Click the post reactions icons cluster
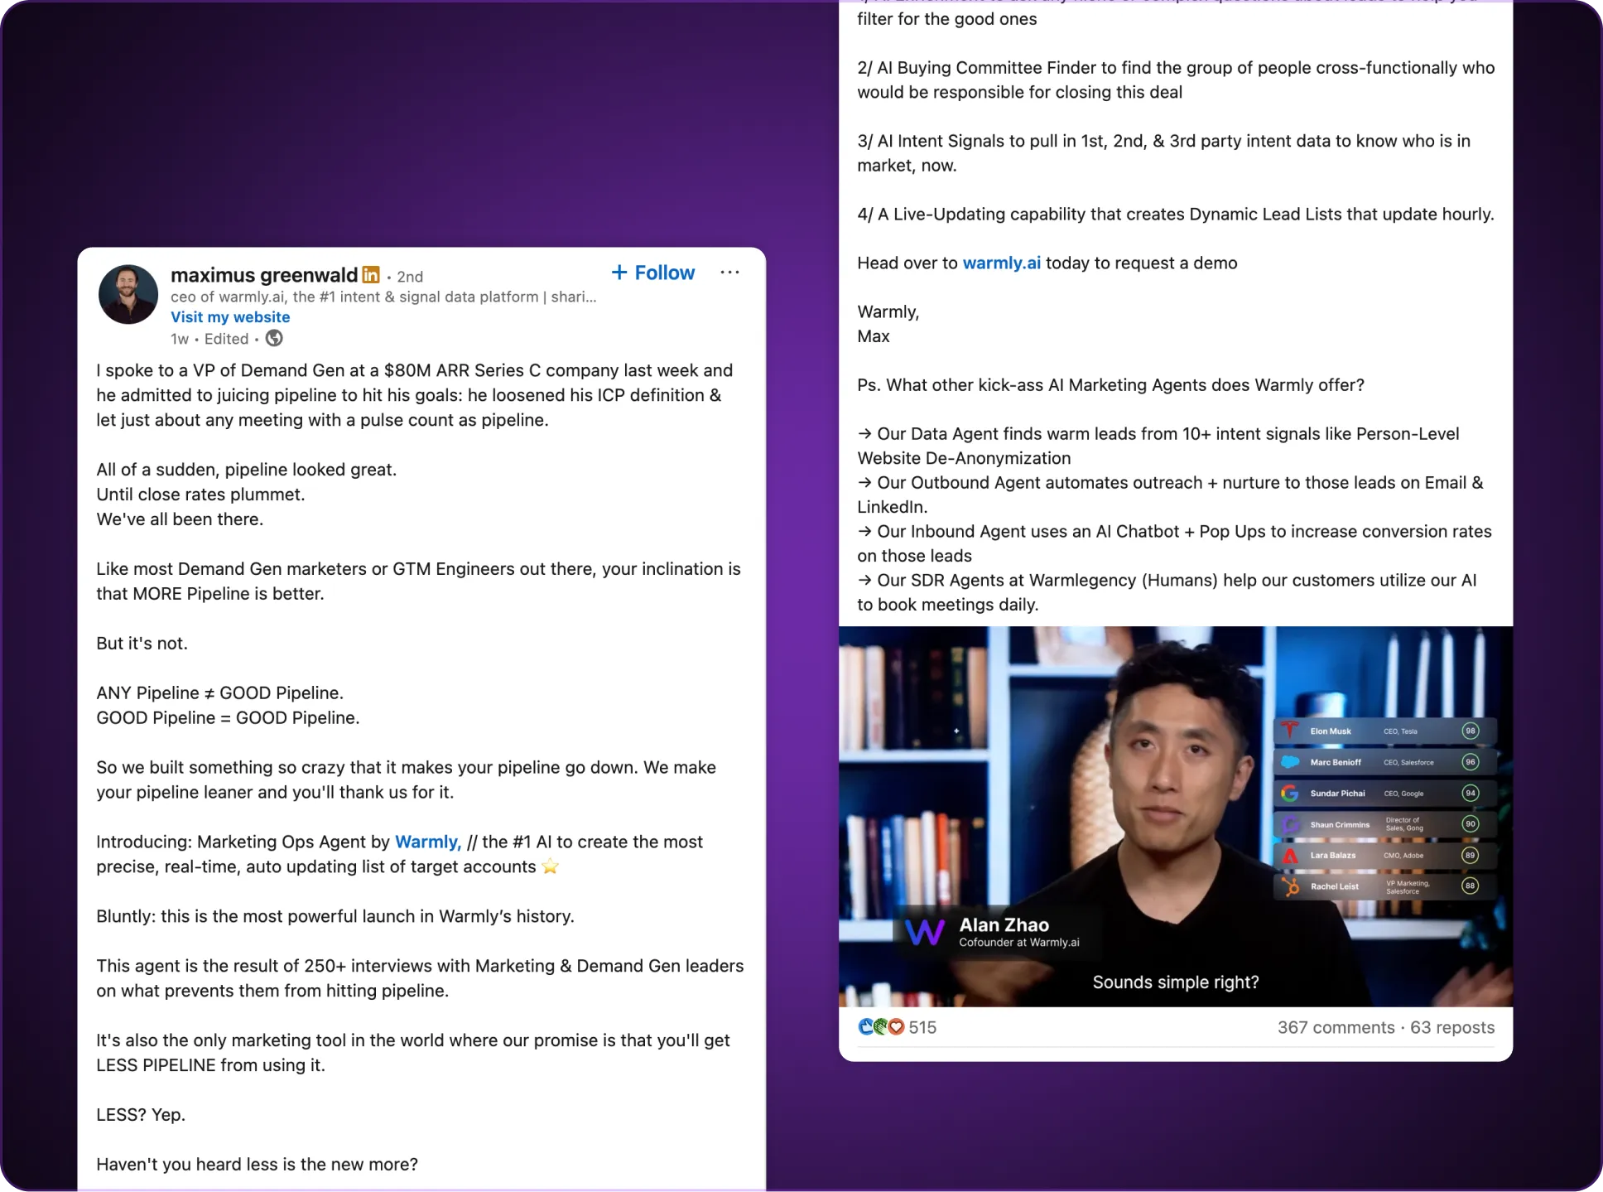The width and height of the screenshot is (1603, 1192). (x=880, y=1027)
